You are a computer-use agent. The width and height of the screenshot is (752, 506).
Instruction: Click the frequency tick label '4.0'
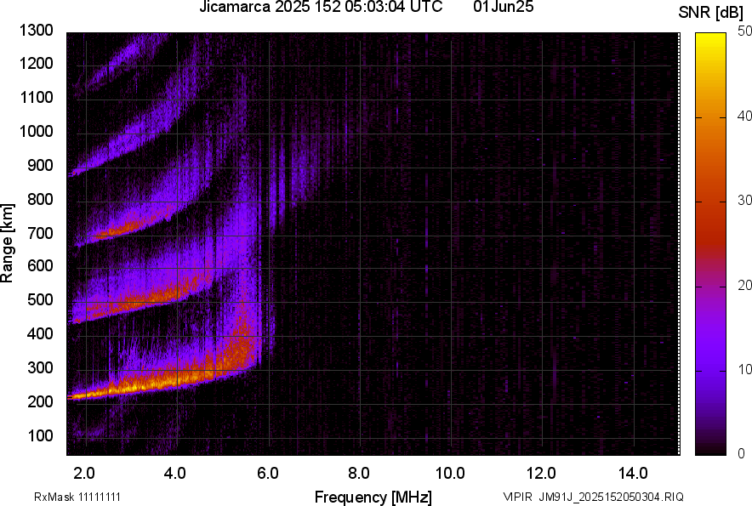tap(175, 474)
